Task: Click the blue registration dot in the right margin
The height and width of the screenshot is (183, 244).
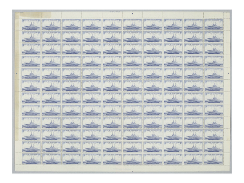Action: point(228,73)
